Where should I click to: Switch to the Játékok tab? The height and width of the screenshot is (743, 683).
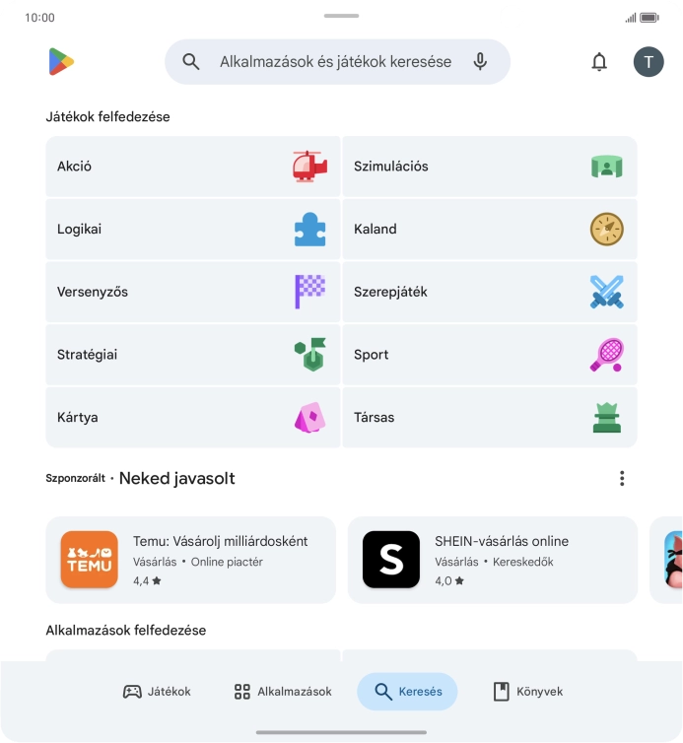pos(157,692)
